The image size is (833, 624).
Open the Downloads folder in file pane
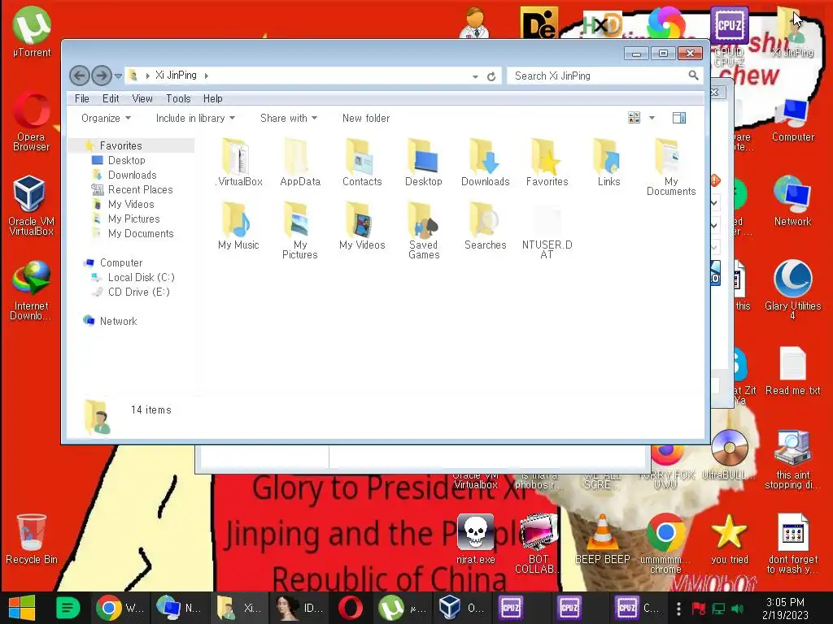coord(485,162)
